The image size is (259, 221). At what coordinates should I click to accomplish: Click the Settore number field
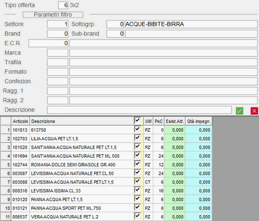(57, 24)
